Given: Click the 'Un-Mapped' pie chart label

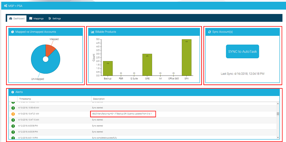Looking at the screenshot, I should (38, 79).
